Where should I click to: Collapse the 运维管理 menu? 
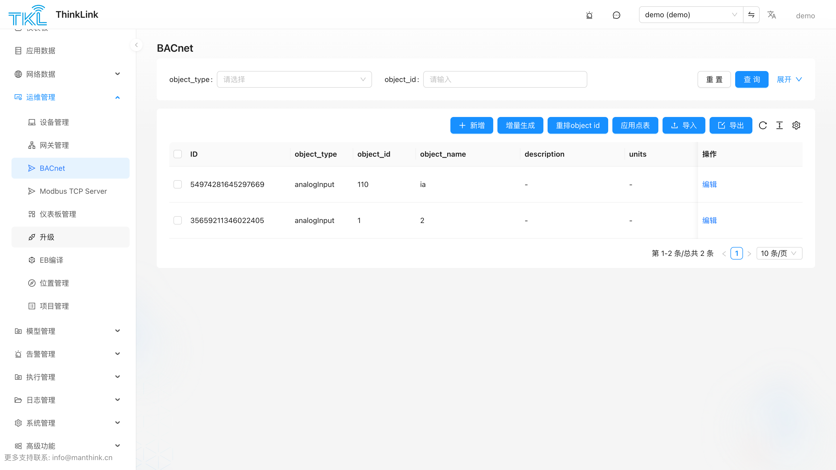click(x=68, y=97)
